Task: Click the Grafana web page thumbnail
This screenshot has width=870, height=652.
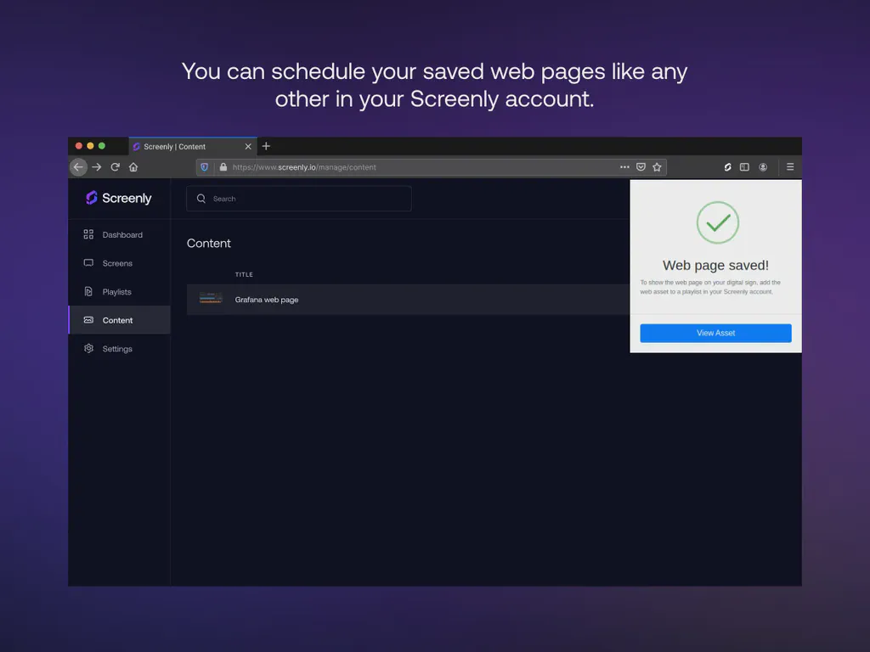Action: pyautogui.click(x=211, y=299)
